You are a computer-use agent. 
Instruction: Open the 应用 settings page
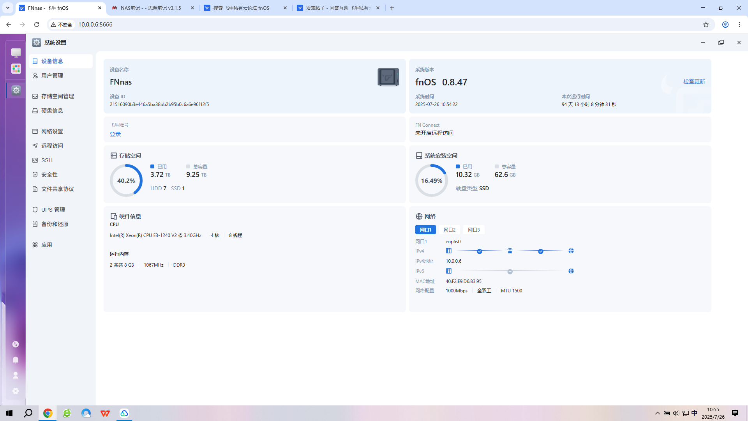point(61,245)
